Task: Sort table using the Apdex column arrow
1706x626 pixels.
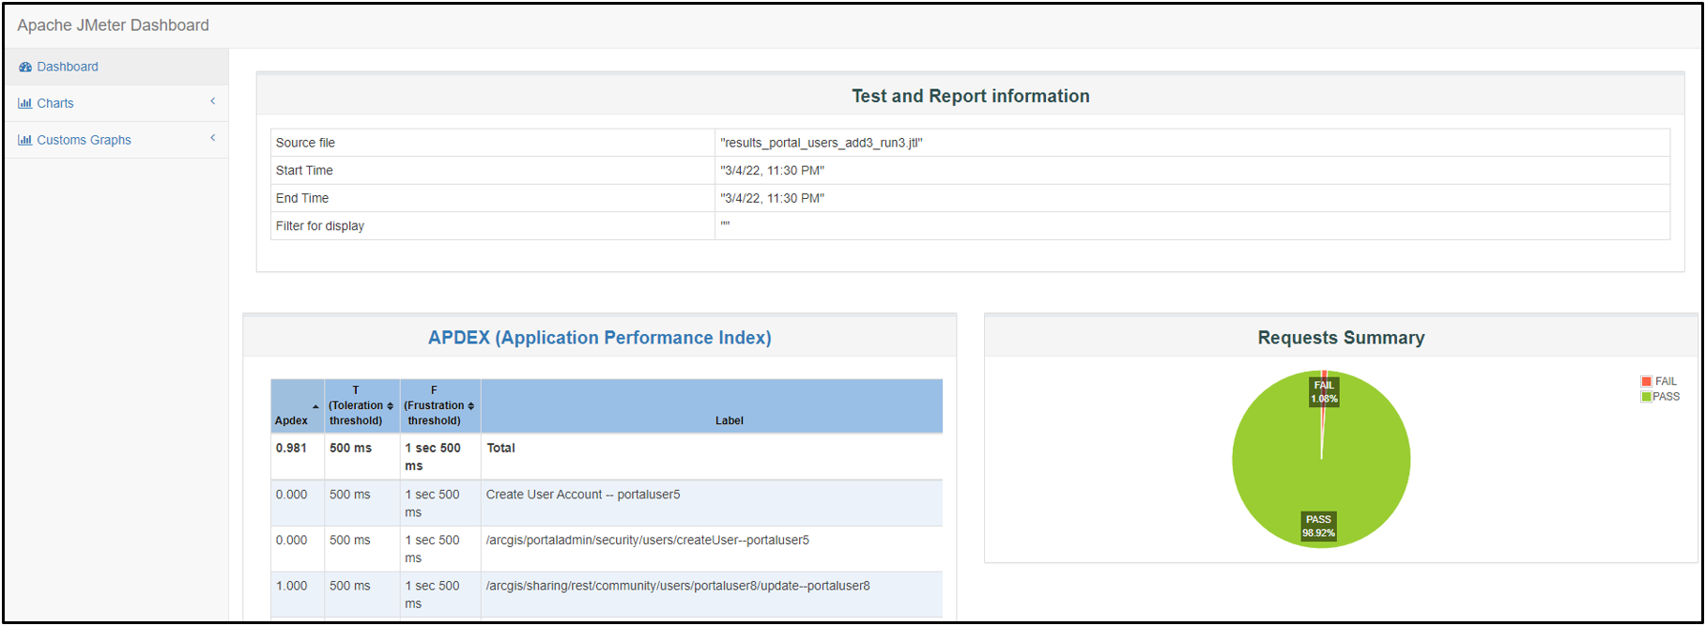Action: [315, 406]
